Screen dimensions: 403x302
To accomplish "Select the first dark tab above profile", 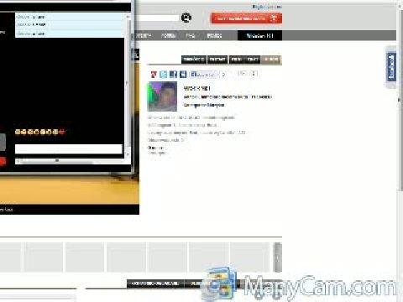I will tap(194, 60).
